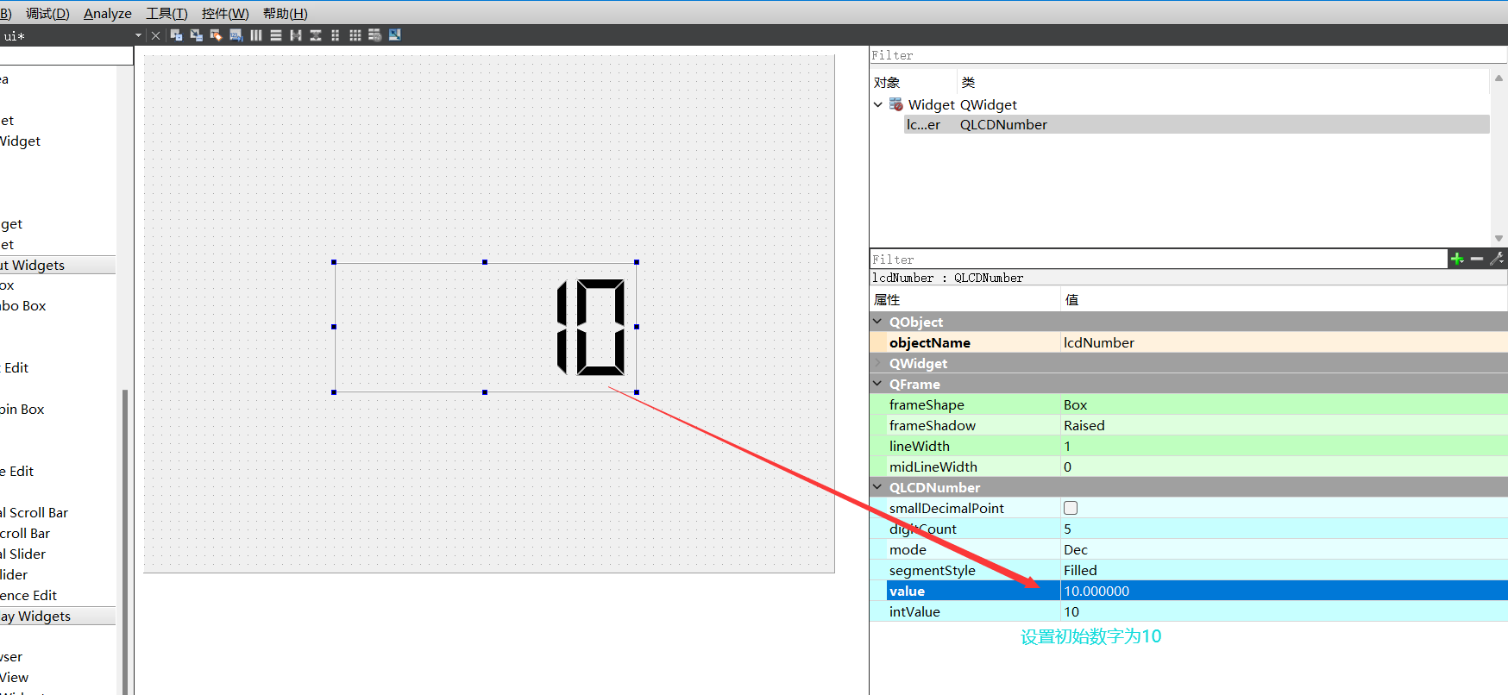Click the segmentStyle value Filled
The width and height of the screenshot is (1508, 695).
pyautogui.click(x=1284, y=570)
